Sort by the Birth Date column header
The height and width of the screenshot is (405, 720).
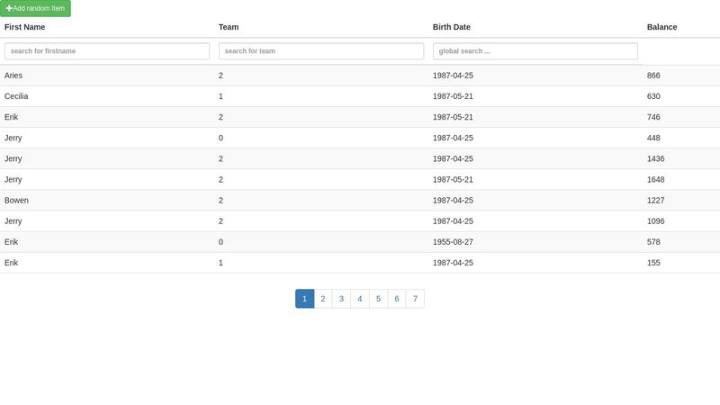click(x=452, y=27)
